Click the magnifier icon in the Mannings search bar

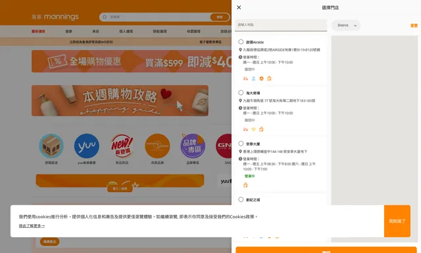[105, 17]
